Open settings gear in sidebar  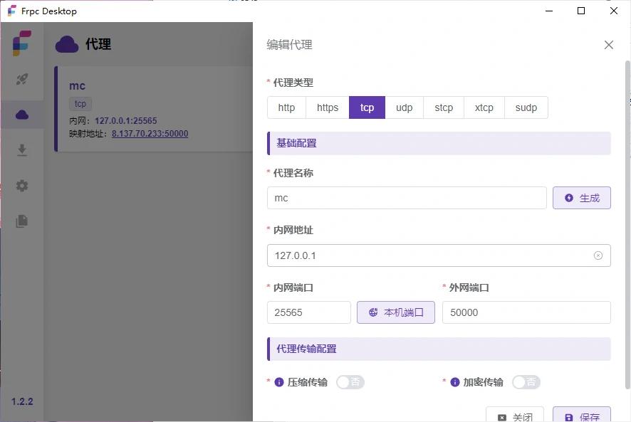click(22, 186)
